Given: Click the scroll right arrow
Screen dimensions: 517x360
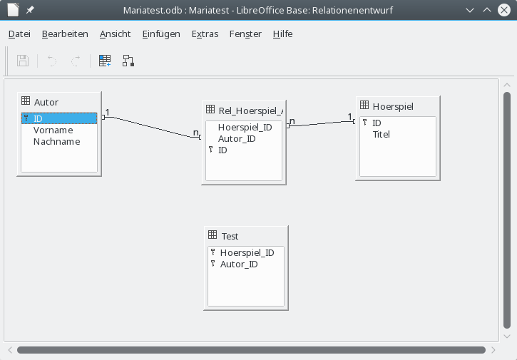Looking at the screenshot, I should tap(493, 350).
